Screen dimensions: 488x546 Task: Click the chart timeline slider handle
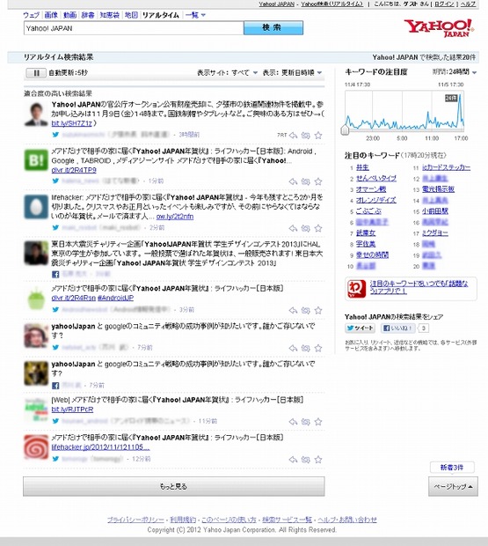pos(345,129)
